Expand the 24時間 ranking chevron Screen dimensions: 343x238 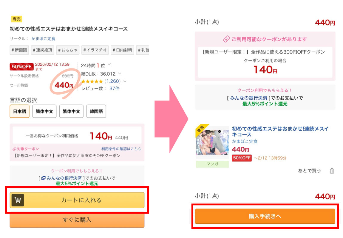[x=109, y=65]
